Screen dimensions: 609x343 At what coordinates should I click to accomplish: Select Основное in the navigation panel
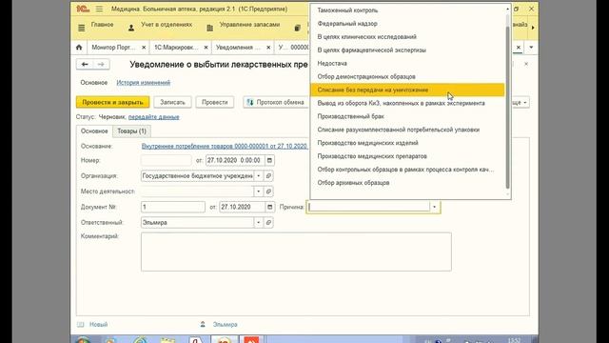click(x=93, y=83)
